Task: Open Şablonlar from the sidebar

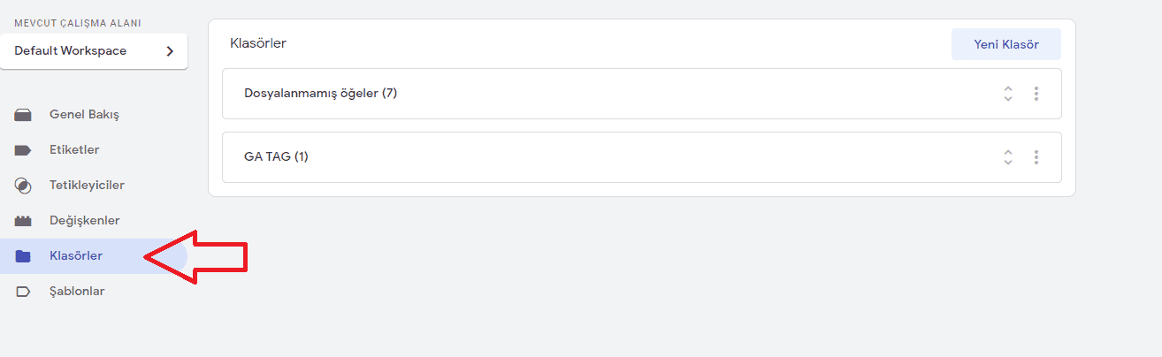Action: (77, 292)
